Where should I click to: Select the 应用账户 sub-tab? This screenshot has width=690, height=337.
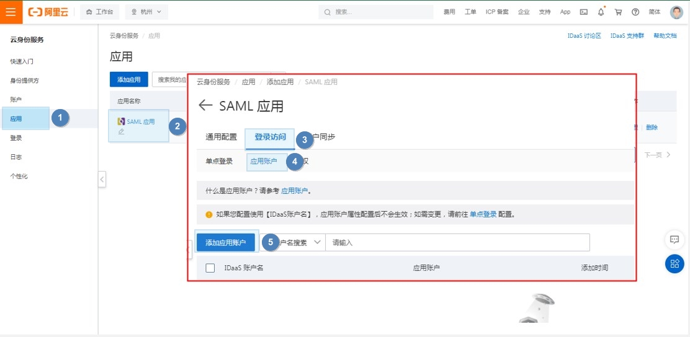point(264,161)
